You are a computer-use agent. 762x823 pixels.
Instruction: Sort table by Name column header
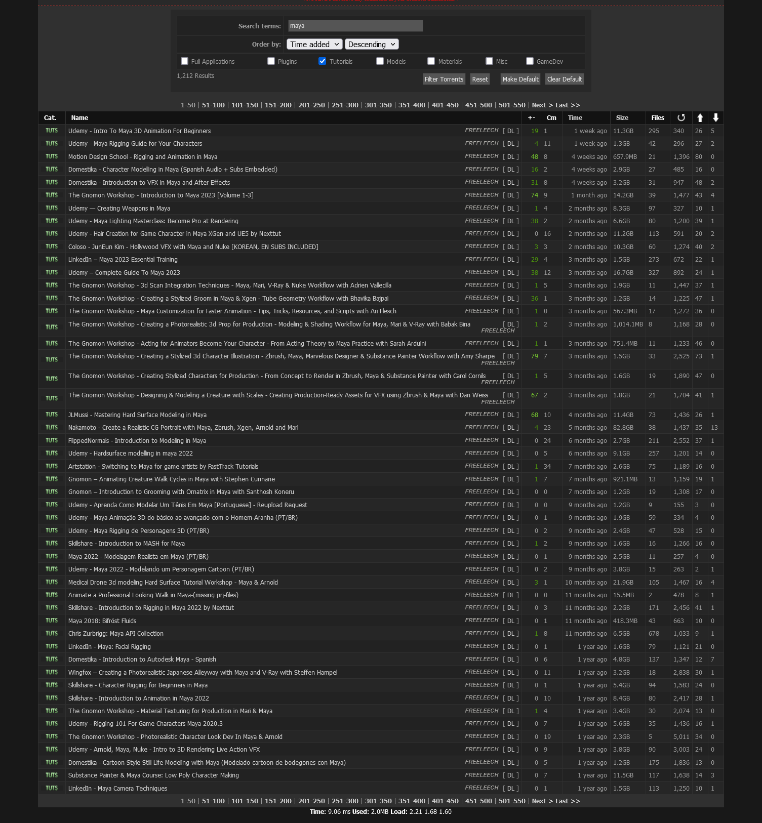pyautogui.click(x=79, y=118)
